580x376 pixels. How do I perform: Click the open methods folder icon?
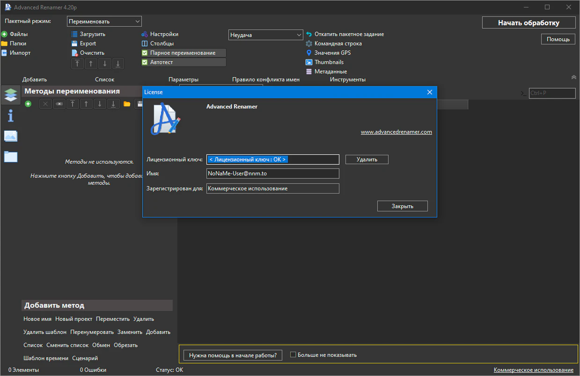click(127, 104)
